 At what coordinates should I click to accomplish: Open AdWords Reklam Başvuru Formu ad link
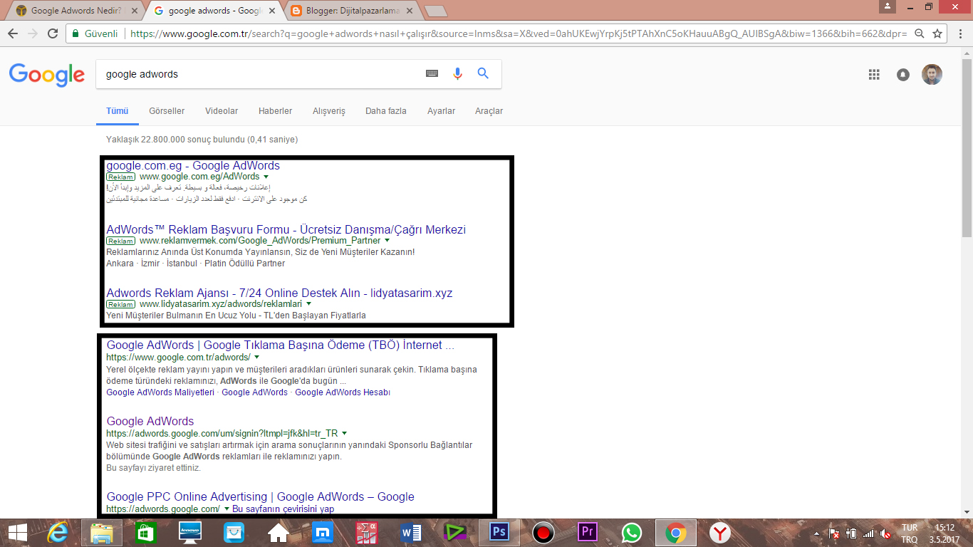click(286, 229)
